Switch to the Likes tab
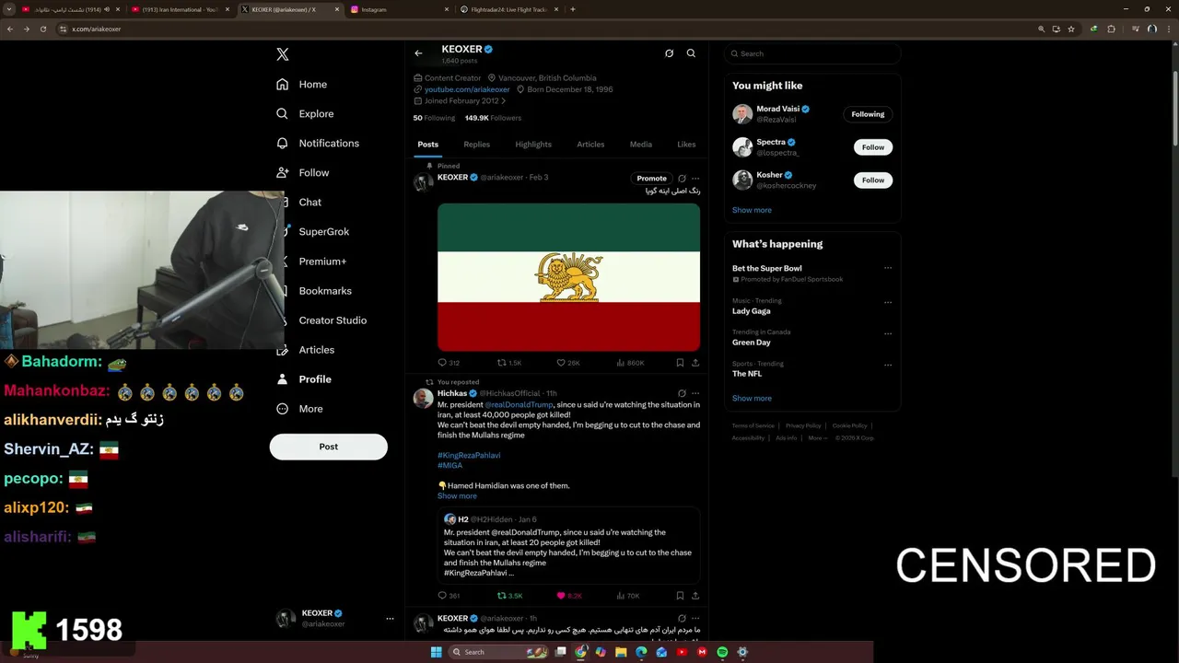This screenshot has width=1179, height=663. click(x=686, y=145)
